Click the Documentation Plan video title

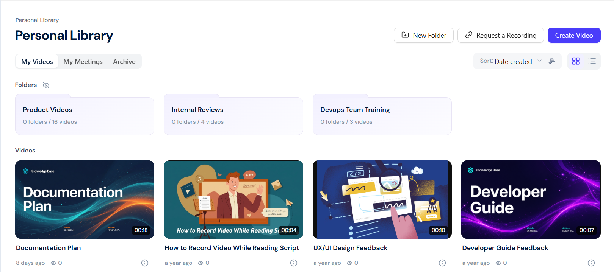click(x=48, y=248)
